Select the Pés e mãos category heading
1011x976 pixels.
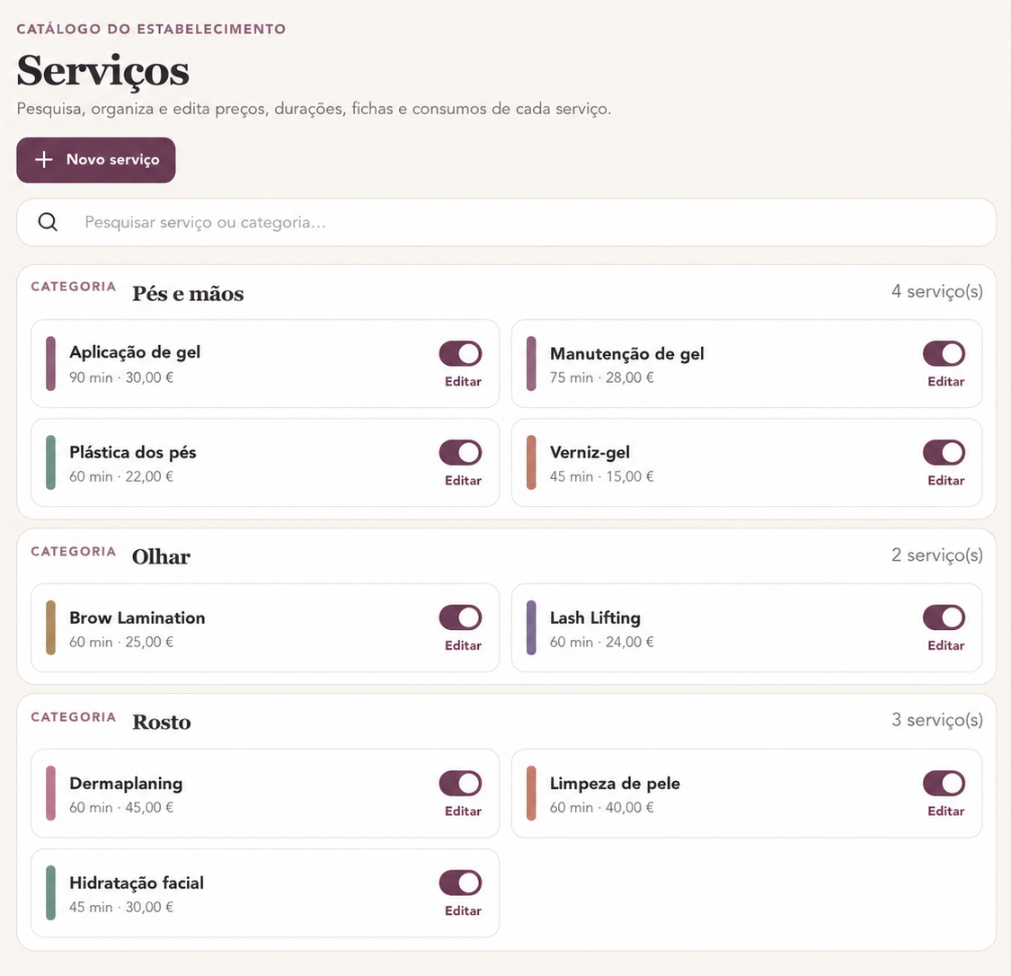189,294
